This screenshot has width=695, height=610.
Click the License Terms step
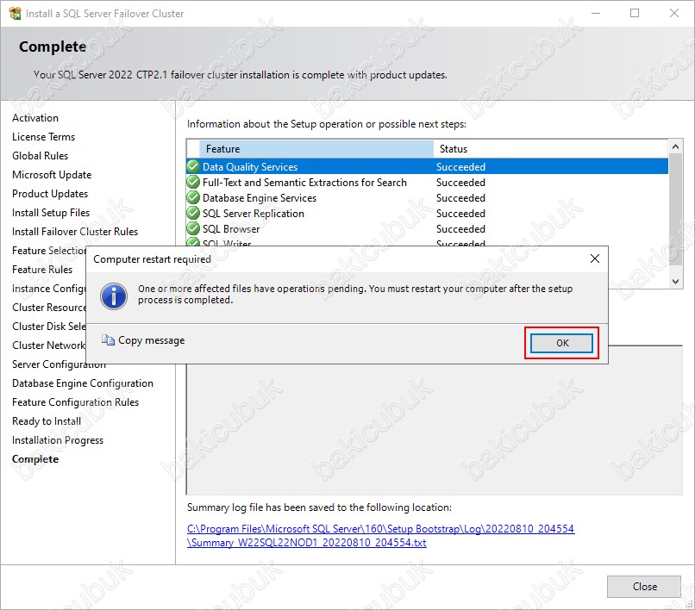(x=43, y=137)
